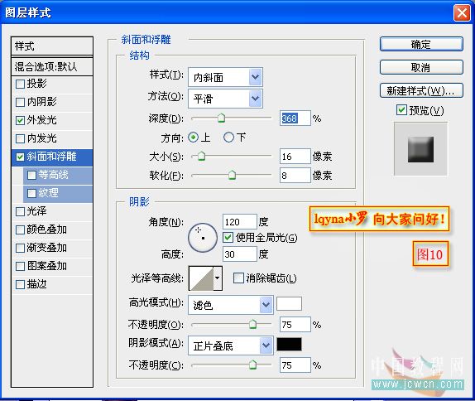Select the 下 direction radio button
The width and height of the screenshot is (475, 401).
point(228,138)
